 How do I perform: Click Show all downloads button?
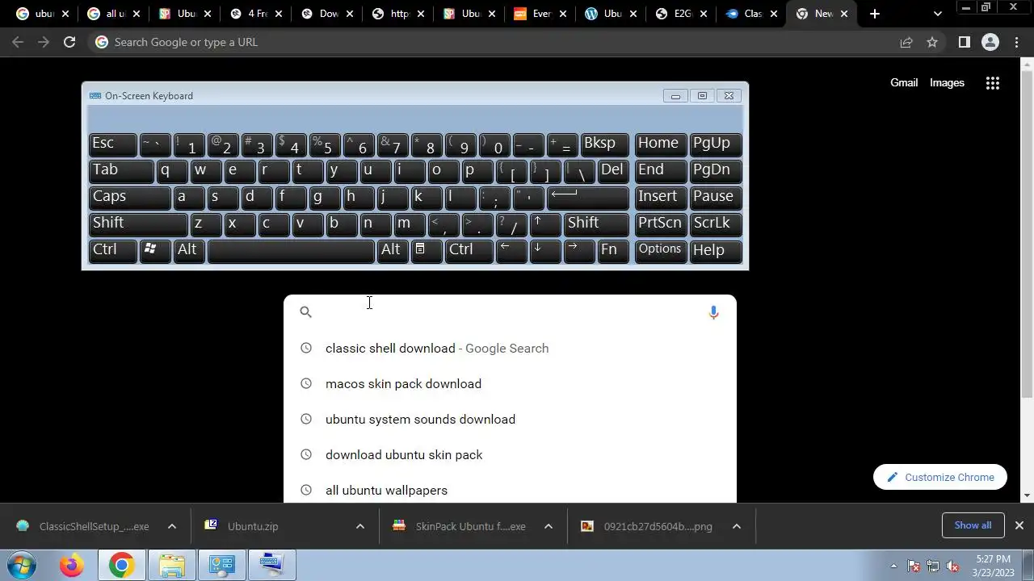click(x=973, y=525)
